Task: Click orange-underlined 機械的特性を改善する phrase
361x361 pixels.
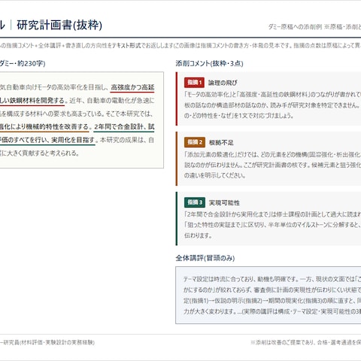Action: tap(57, 126)
